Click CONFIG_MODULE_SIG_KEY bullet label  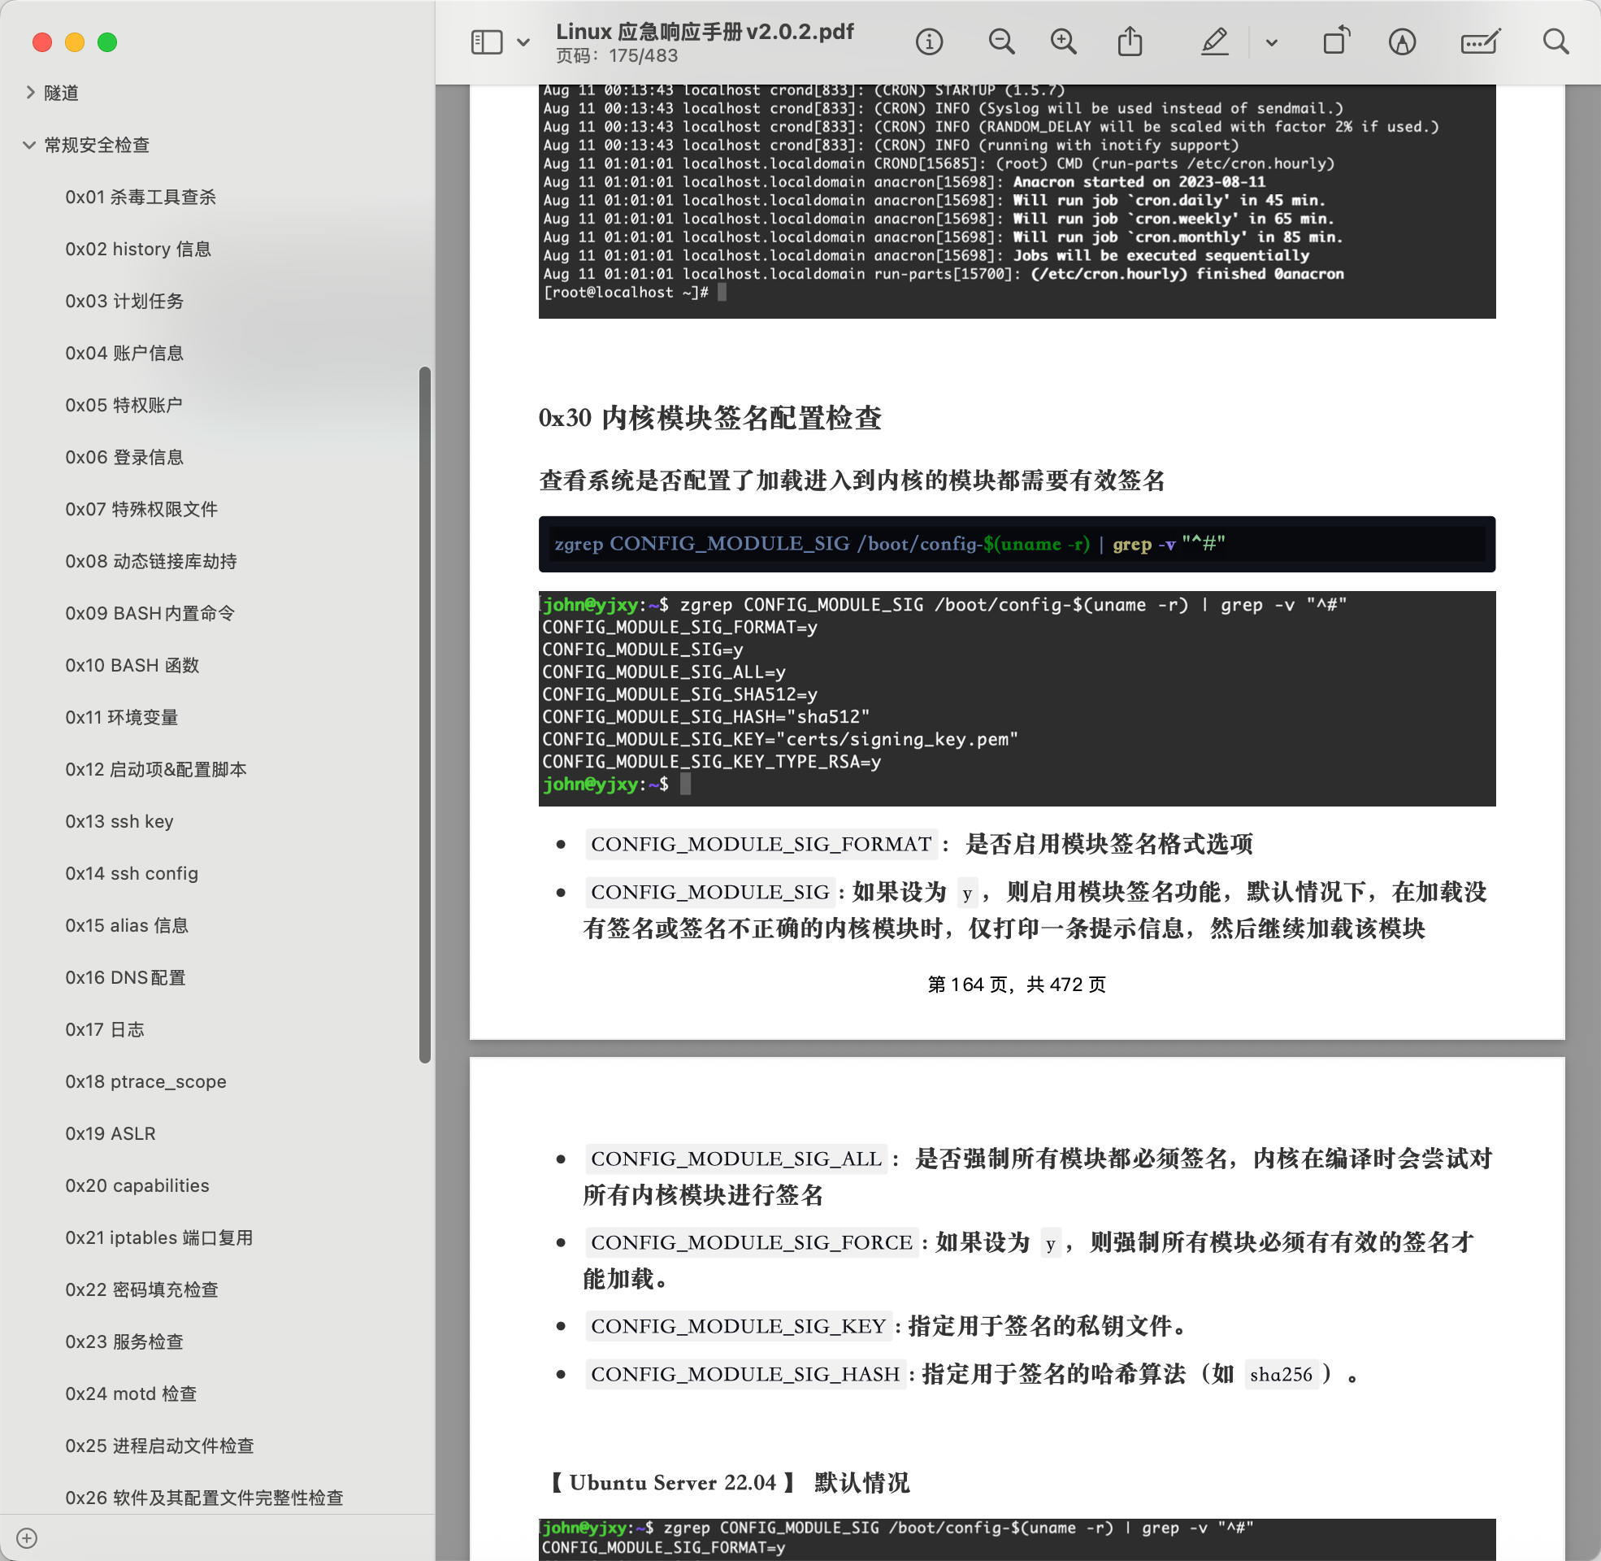[x=738, y=1327]
